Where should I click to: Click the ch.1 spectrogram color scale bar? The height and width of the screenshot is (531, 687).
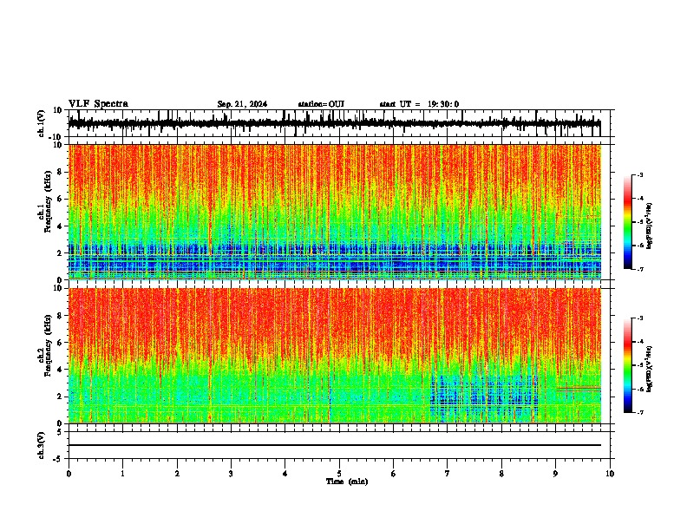click(x=628, y=222)
